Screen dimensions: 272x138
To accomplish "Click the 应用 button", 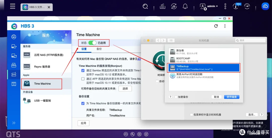I will click(83, 123).
